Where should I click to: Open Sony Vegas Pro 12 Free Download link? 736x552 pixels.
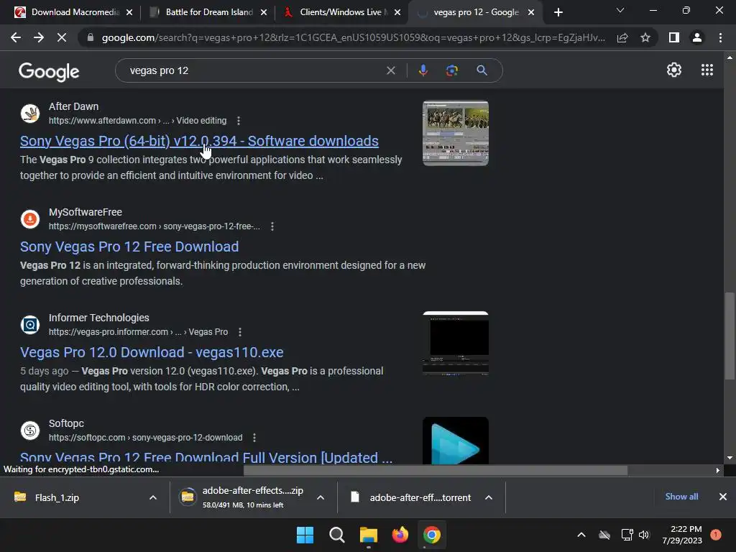point(129,247)
